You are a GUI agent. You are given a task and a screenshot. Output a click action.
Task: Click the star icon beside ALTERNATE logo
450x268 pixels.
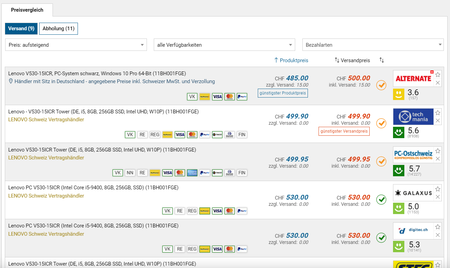[x=438, y=75]
